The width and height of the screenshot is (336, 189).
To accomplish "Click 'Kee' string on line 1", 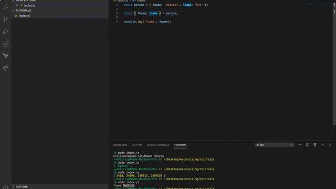I will click(x=198, y=5).
